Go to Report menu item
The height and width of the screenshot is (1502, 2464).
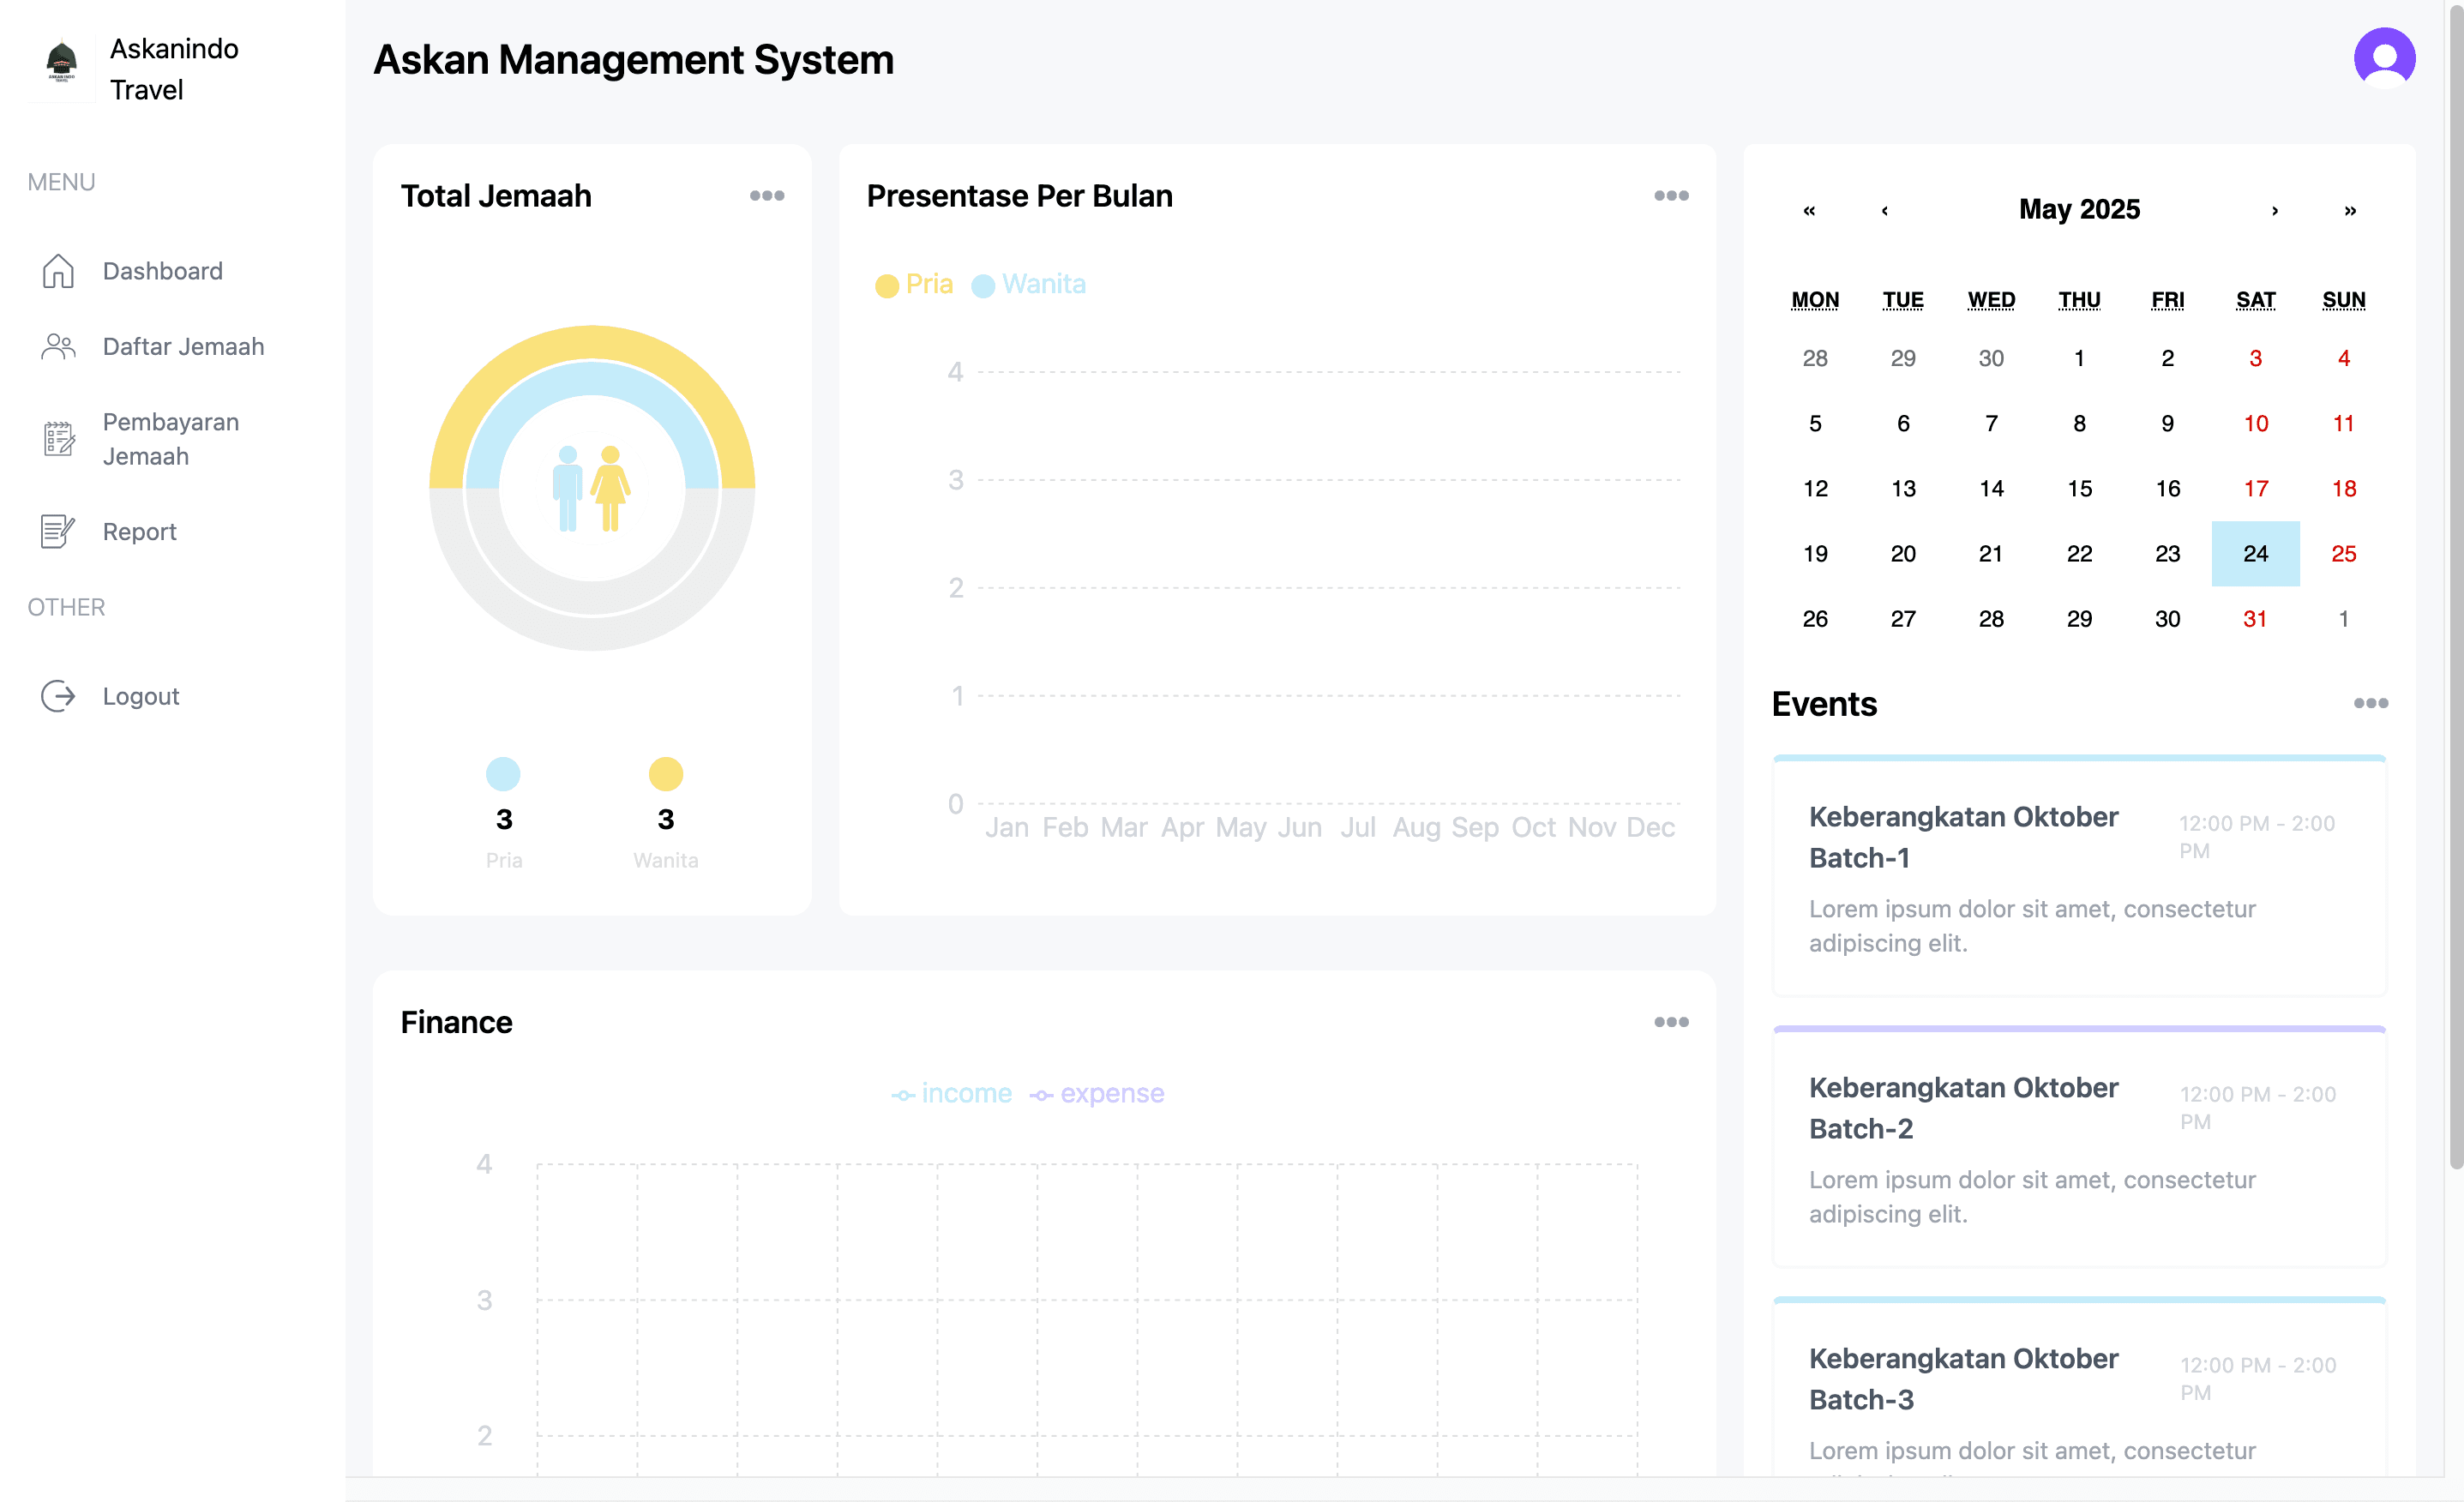coord(139,532)
